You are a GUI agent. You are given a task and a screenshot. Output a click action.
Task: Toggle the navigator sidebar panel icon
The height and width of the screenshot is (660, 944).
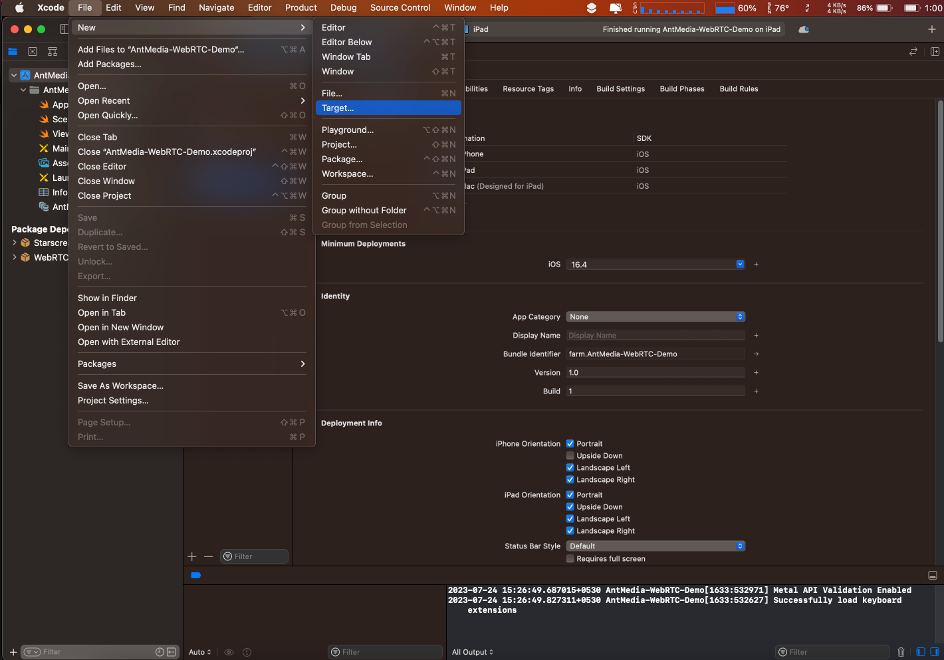[64, 29]
